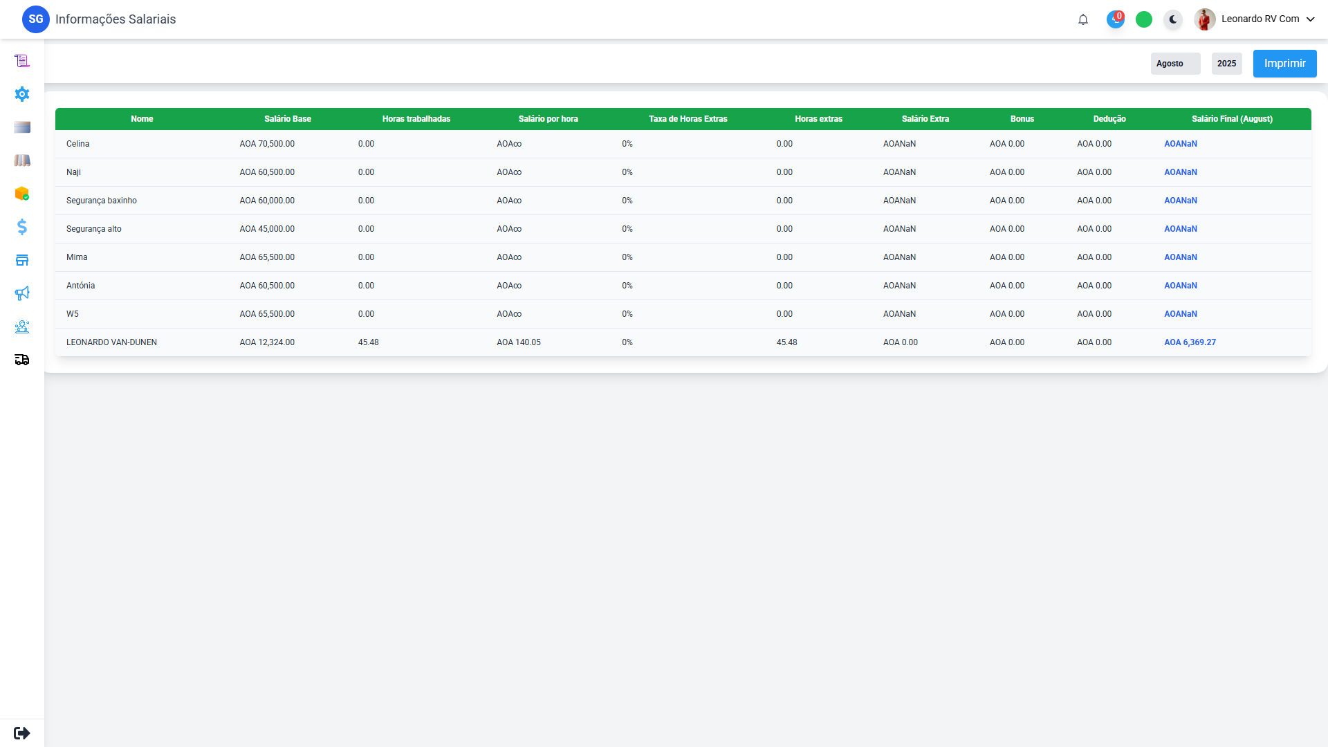
Task: Open Celina's AOANaN final salary link
Action: click(1180, 144)
